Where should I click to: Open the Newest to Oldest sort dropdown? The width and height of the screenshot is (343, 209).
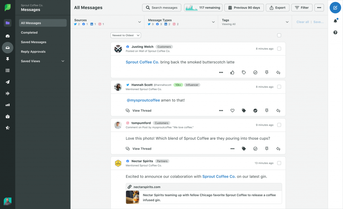(x=126, y=35)
